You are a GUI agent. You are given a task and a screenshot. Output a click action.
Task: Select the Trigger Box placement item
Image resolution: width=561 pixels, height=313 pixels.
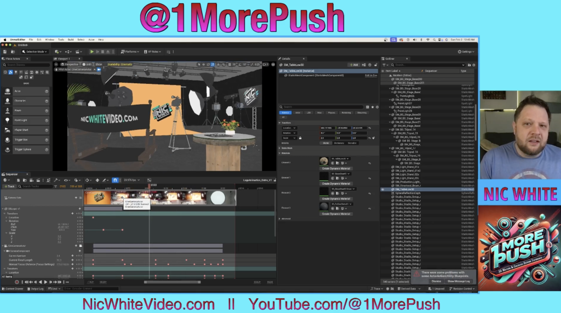click(26, 140)
